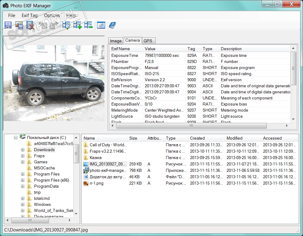This screenshot has height=236, width=303.
Task: Click the add tag green plus icon
Action: click(x=78, y=25)
